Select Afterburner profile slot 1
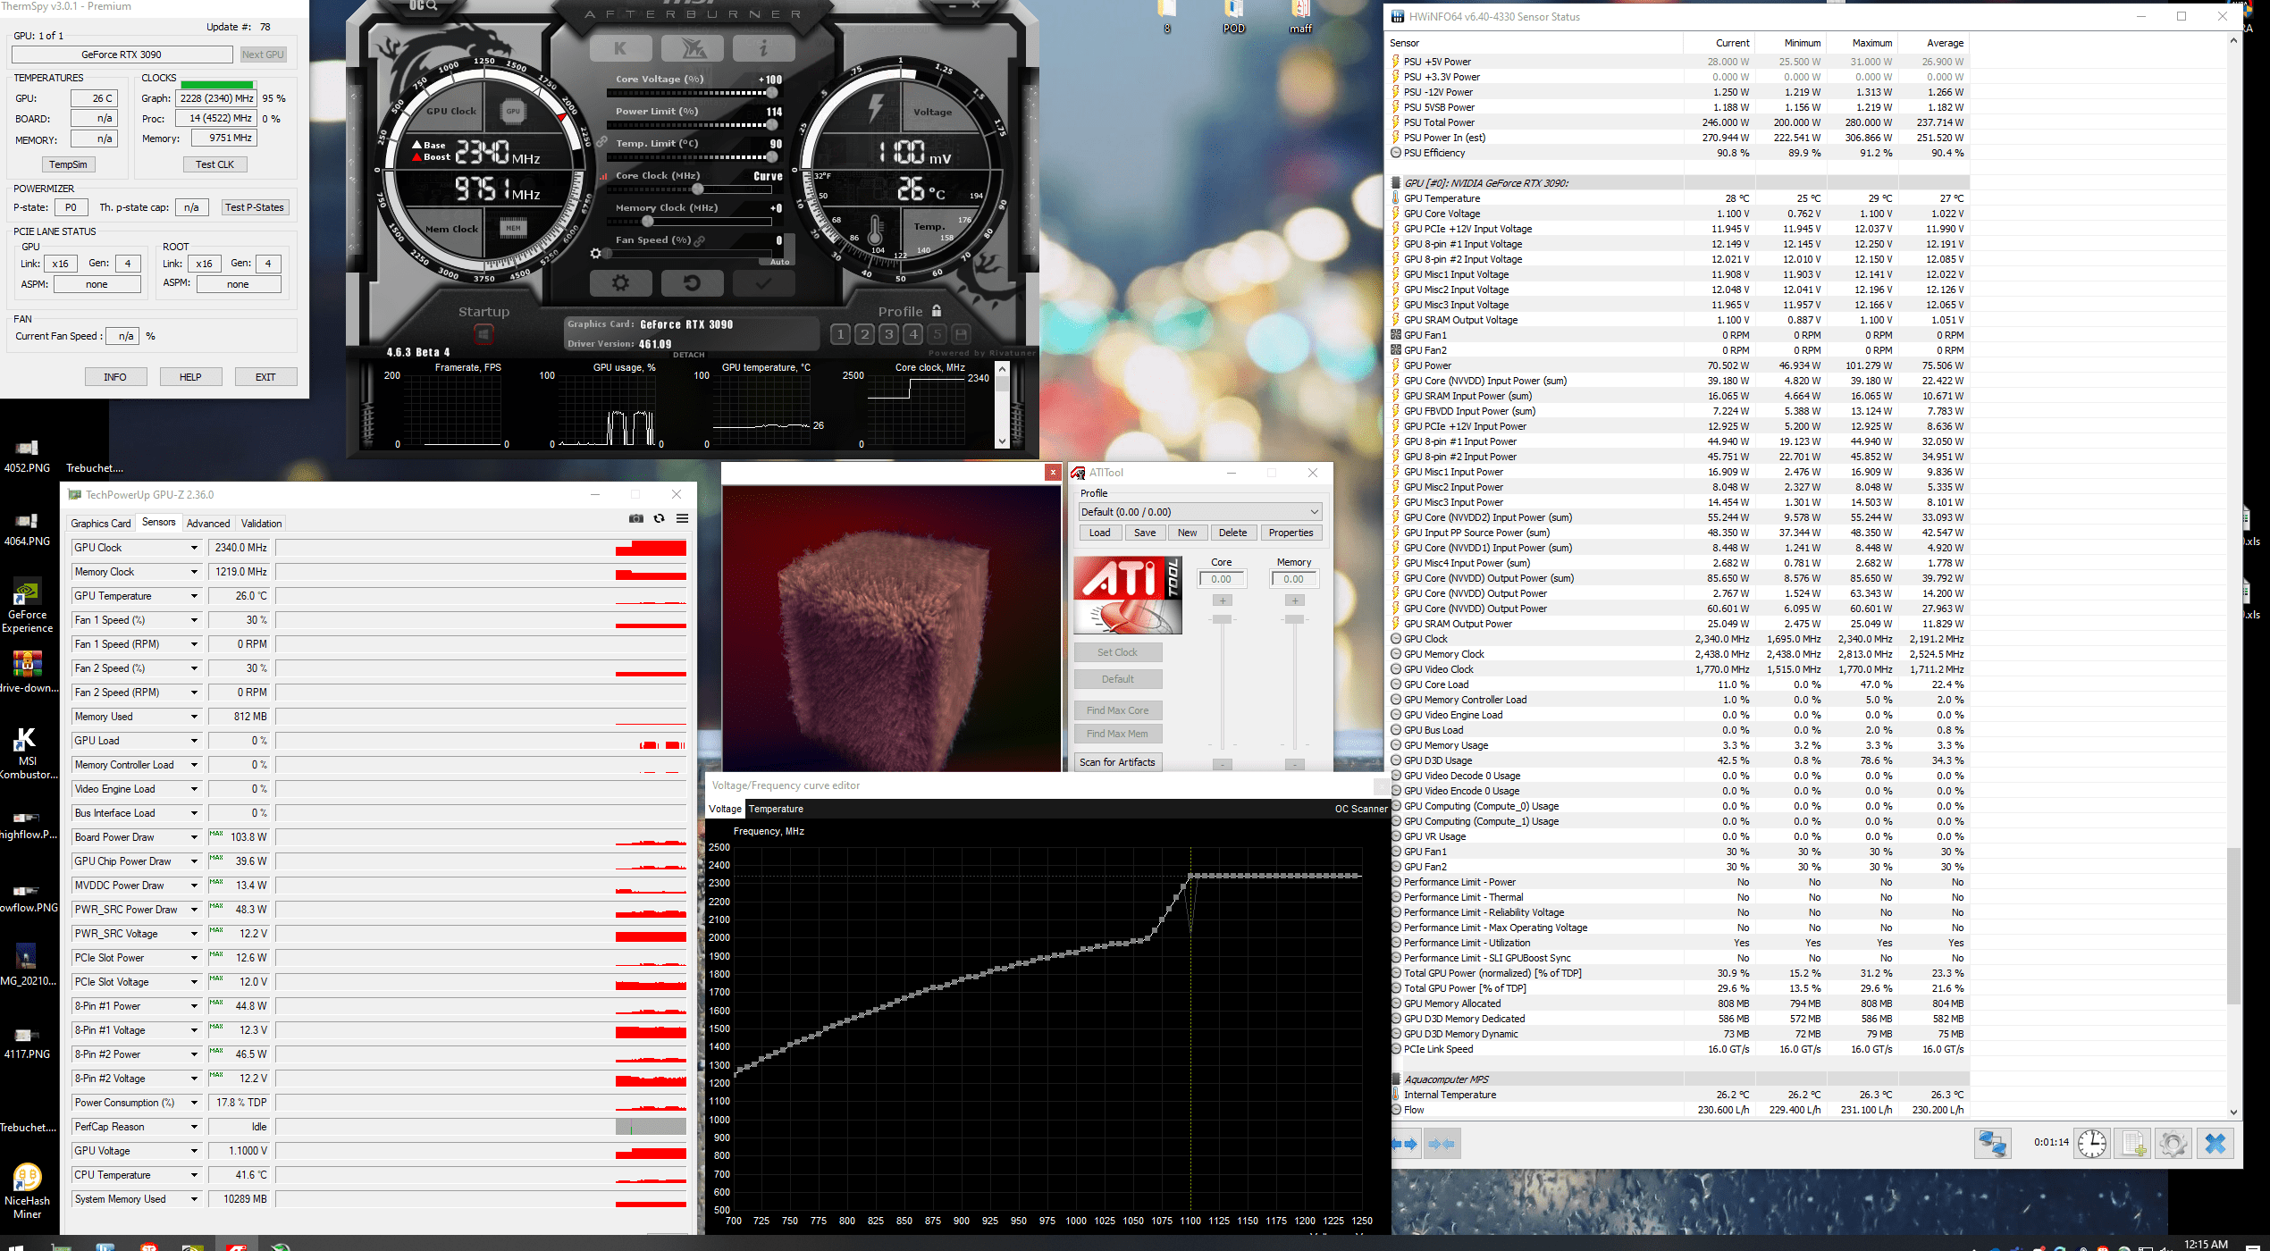2270x1251 pixels. point(840,334)
